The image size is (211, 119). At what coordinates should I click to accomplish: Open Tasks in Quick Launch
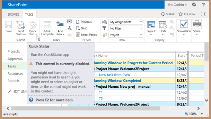tap(12, 66)
